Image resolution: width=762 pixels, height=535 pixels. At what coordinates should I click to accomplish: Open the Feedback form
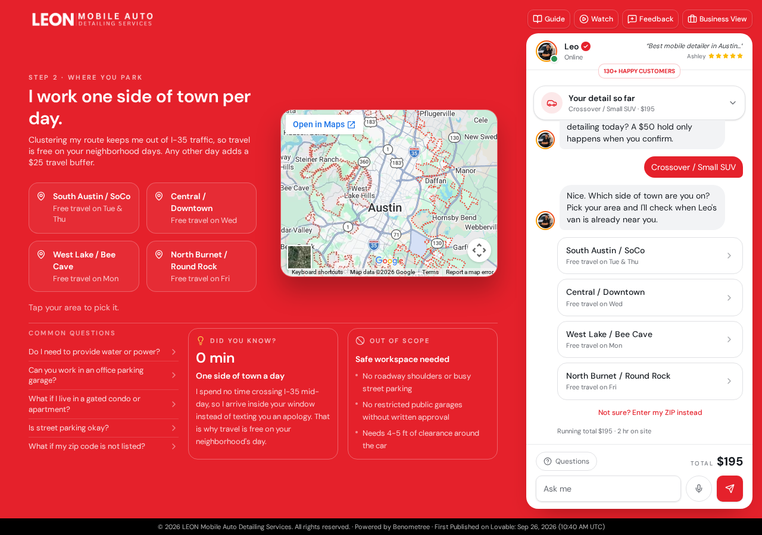[x=650, y=19]
